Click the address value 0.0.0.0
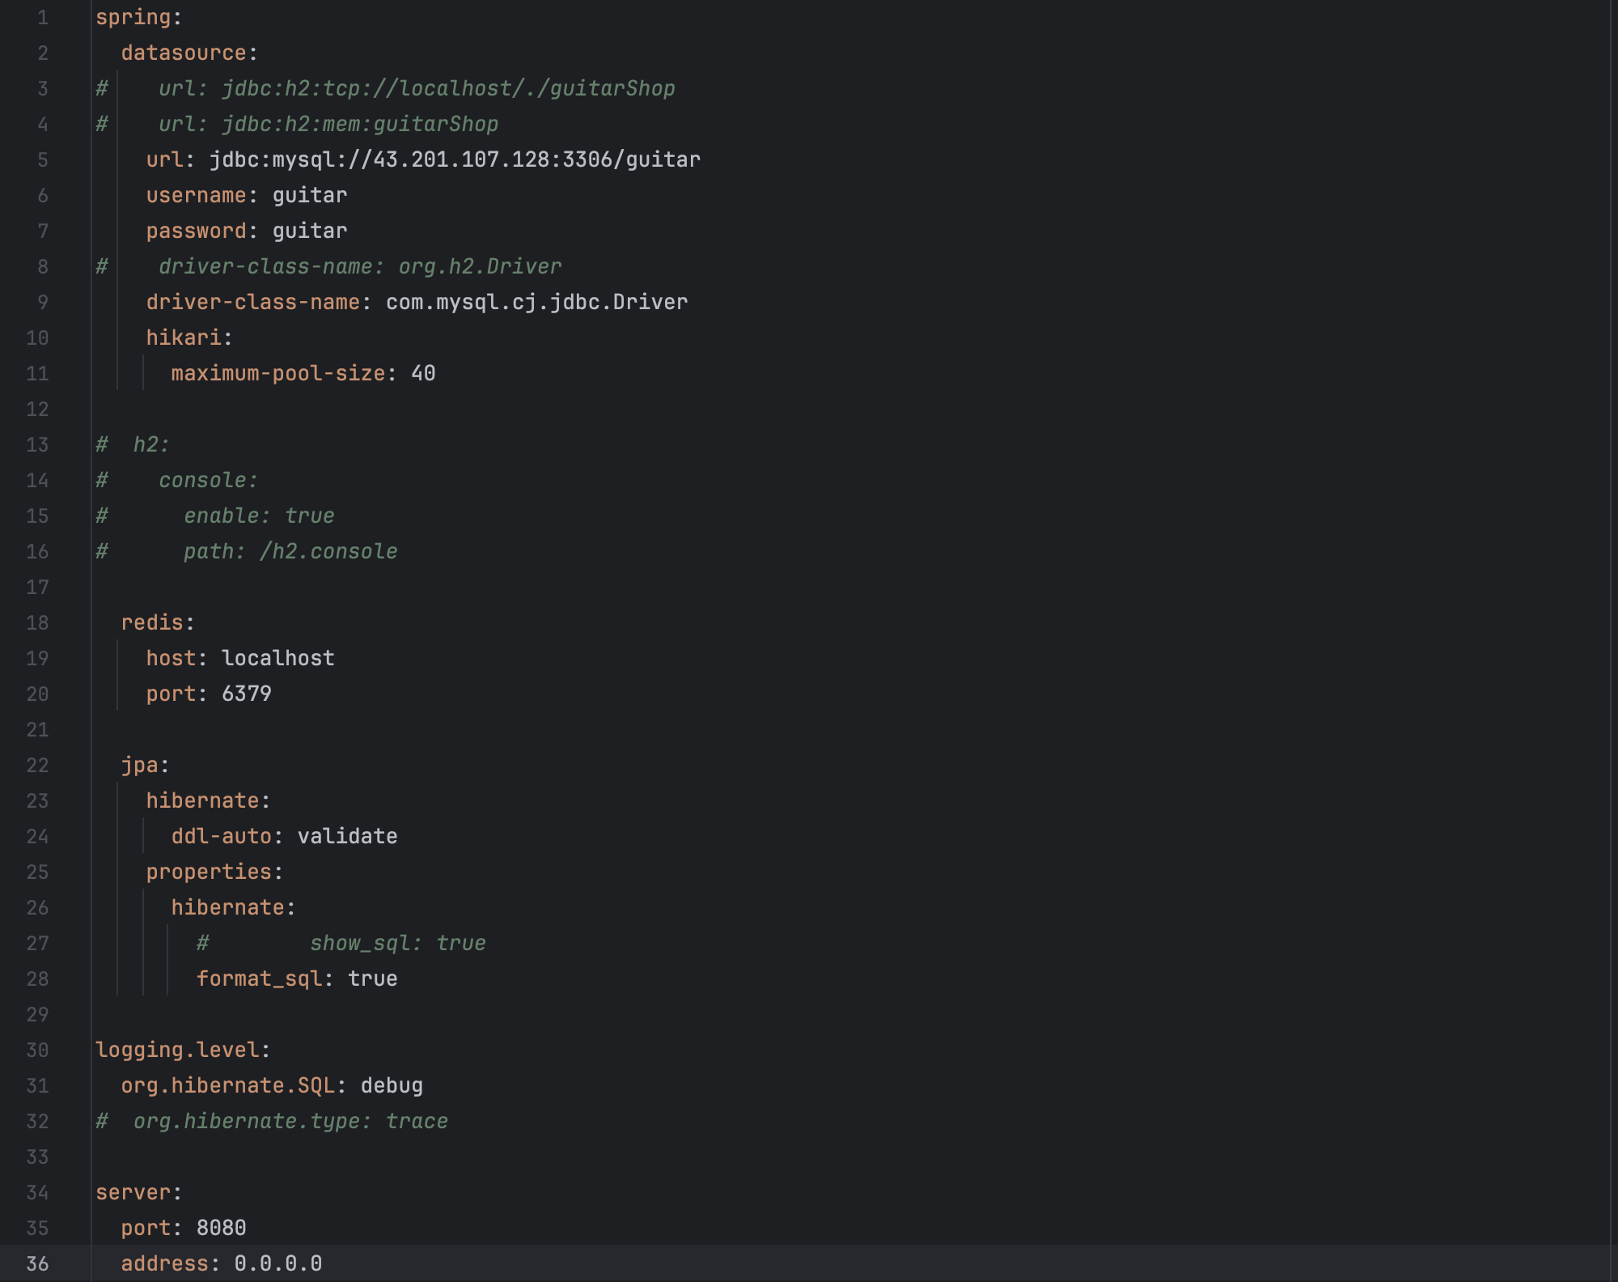 pyautogui.click(x=277, y=1263)
